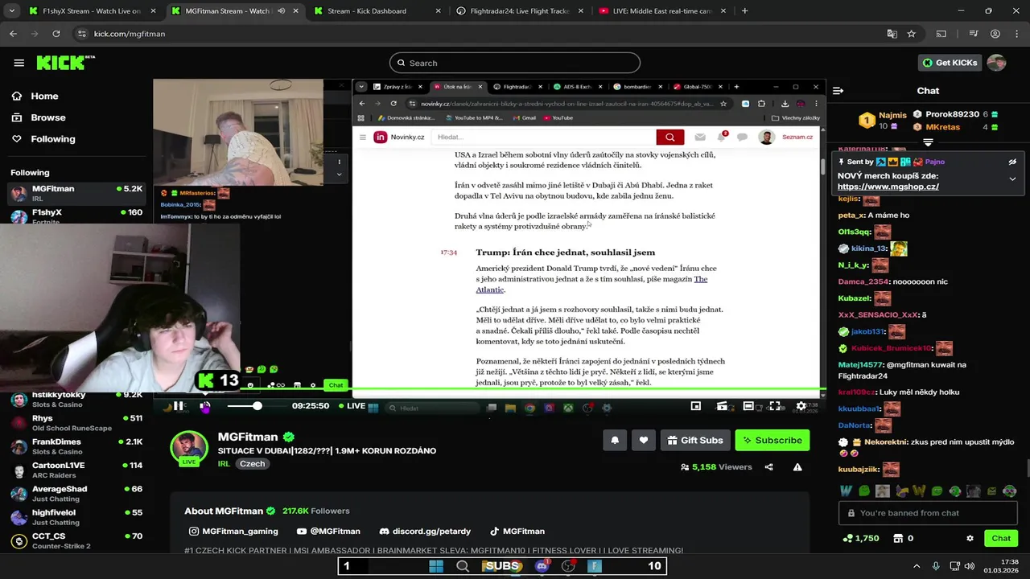Screen dimensions: 1030x579
Task: Toggle theater mode in the player
Action: (x=748, y=406)
